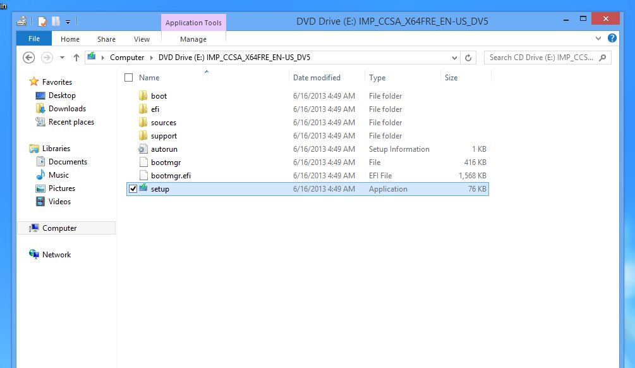Screen dimensions: 635x368
Task: Switch to the Home ribbon tab
Action: click(x=70, y=39)
